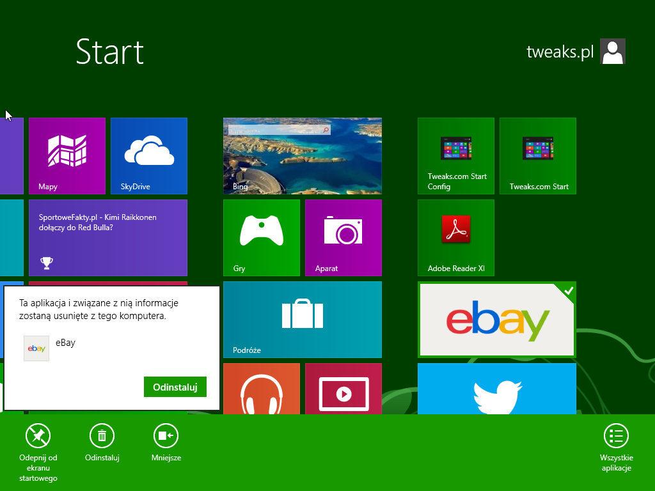This screenshot has width=655, height=491.
Task: Open the Bing tile
Action: 303,156
